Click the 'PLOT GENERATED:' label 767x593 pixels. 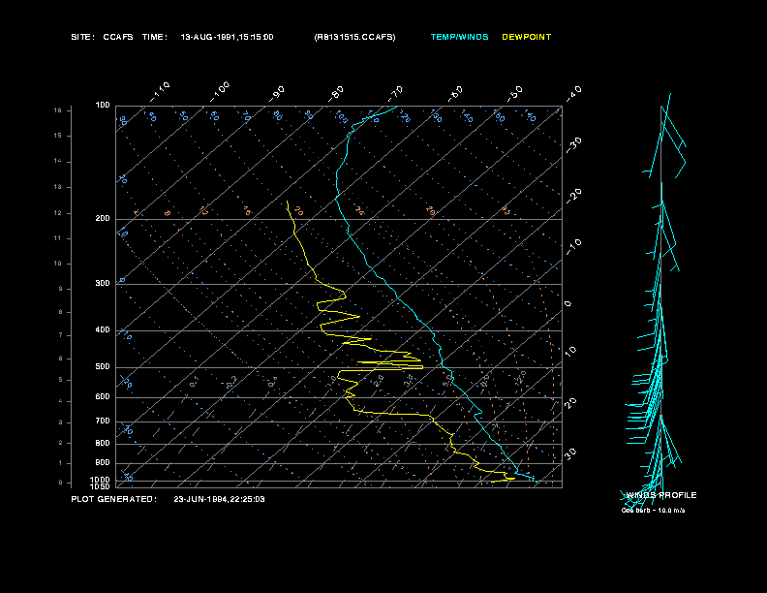[114, 499]
